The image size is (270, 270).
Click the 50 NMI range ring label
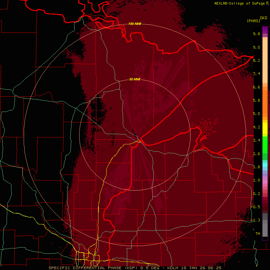[135, 79]
